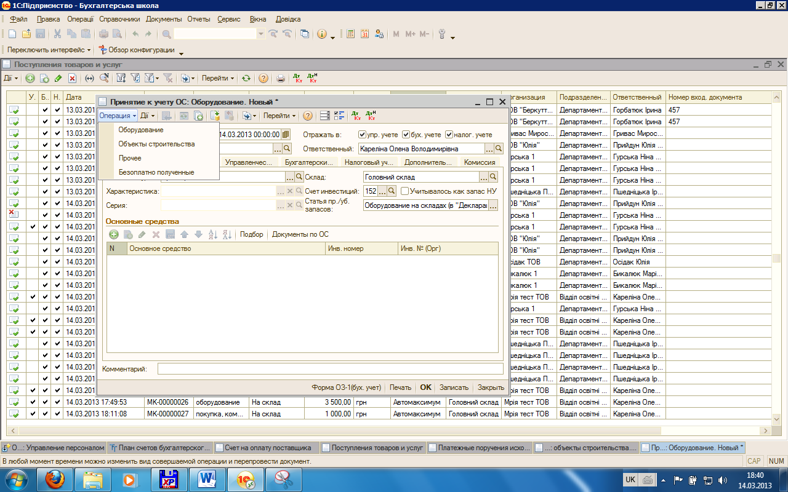Click the Печать button
This screenshot has height=492, width=788.
pos(400,387)
